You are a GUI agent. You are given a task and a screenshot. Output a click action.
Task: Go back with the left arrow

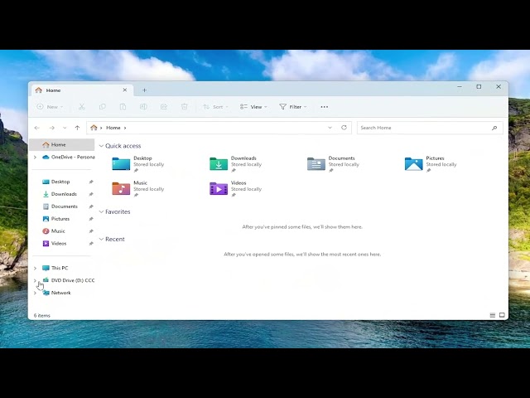click(x=36, y=128)
